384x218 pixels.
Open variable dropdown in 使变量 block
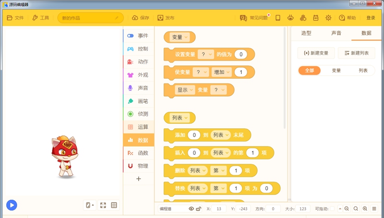[x=201, y=72]
